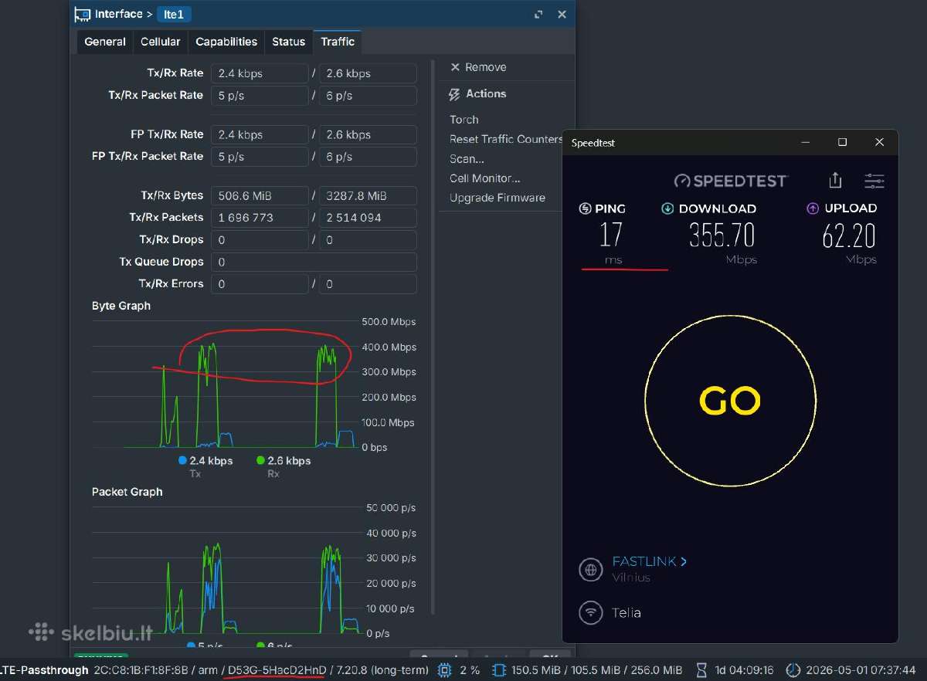This screenshot has width=927, height=681.
Task: Click the Tx Bytes field 506.6 MiB
Action: [260, 195]
